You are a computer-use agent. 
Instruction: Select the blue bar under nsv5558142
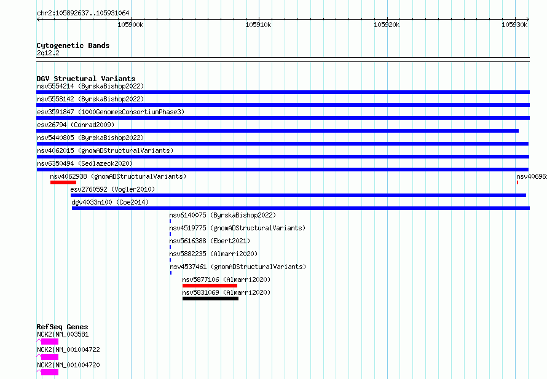(x=283, y=105)
